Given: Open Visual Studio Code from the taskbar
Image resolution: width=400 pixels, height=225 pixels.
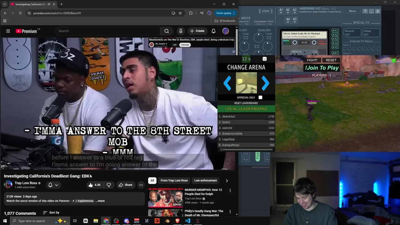Looking at the screenshot, I should coord(187,221).
